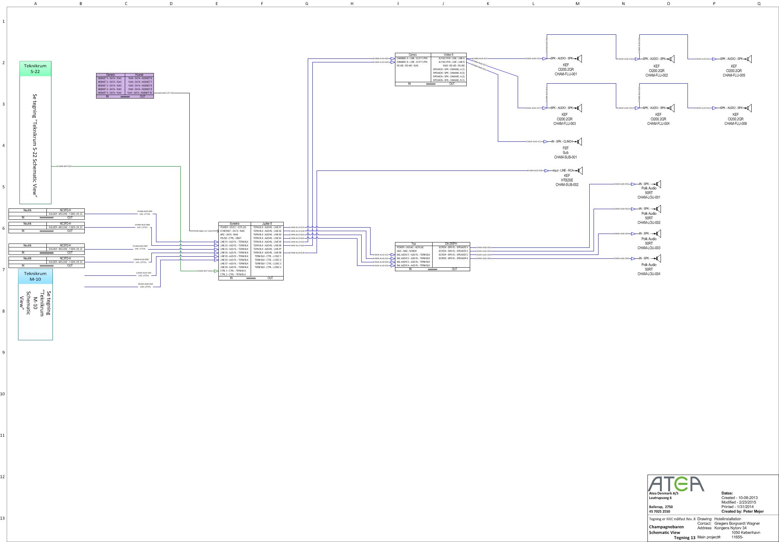Click 'Created by: Peter Mejer' in title block
This screenshot has height=542, width=779.
pyautogui.click(x=742, y=512)
